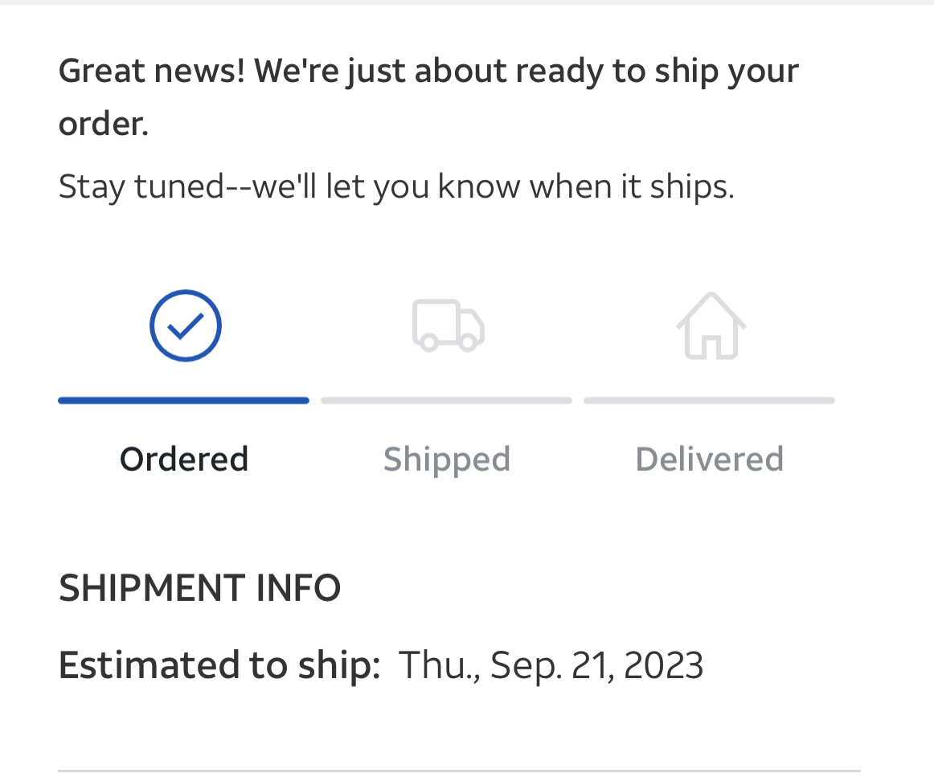Click the gray Delivered progress segment

709,400
